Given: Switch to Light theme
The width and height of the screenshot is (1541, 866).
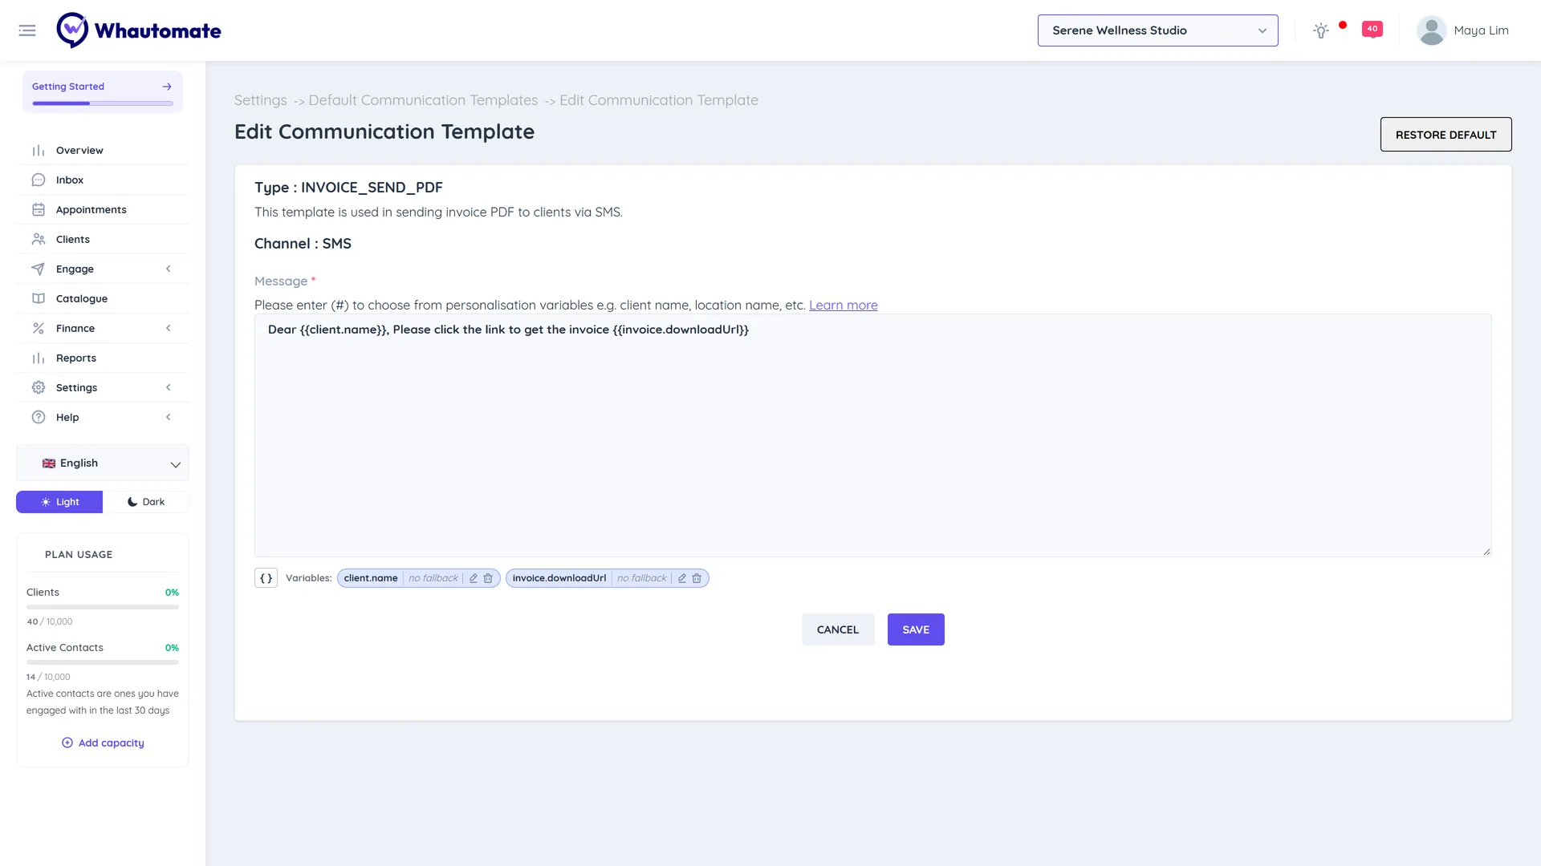Looking at the screenshot, I should (59, 502).
